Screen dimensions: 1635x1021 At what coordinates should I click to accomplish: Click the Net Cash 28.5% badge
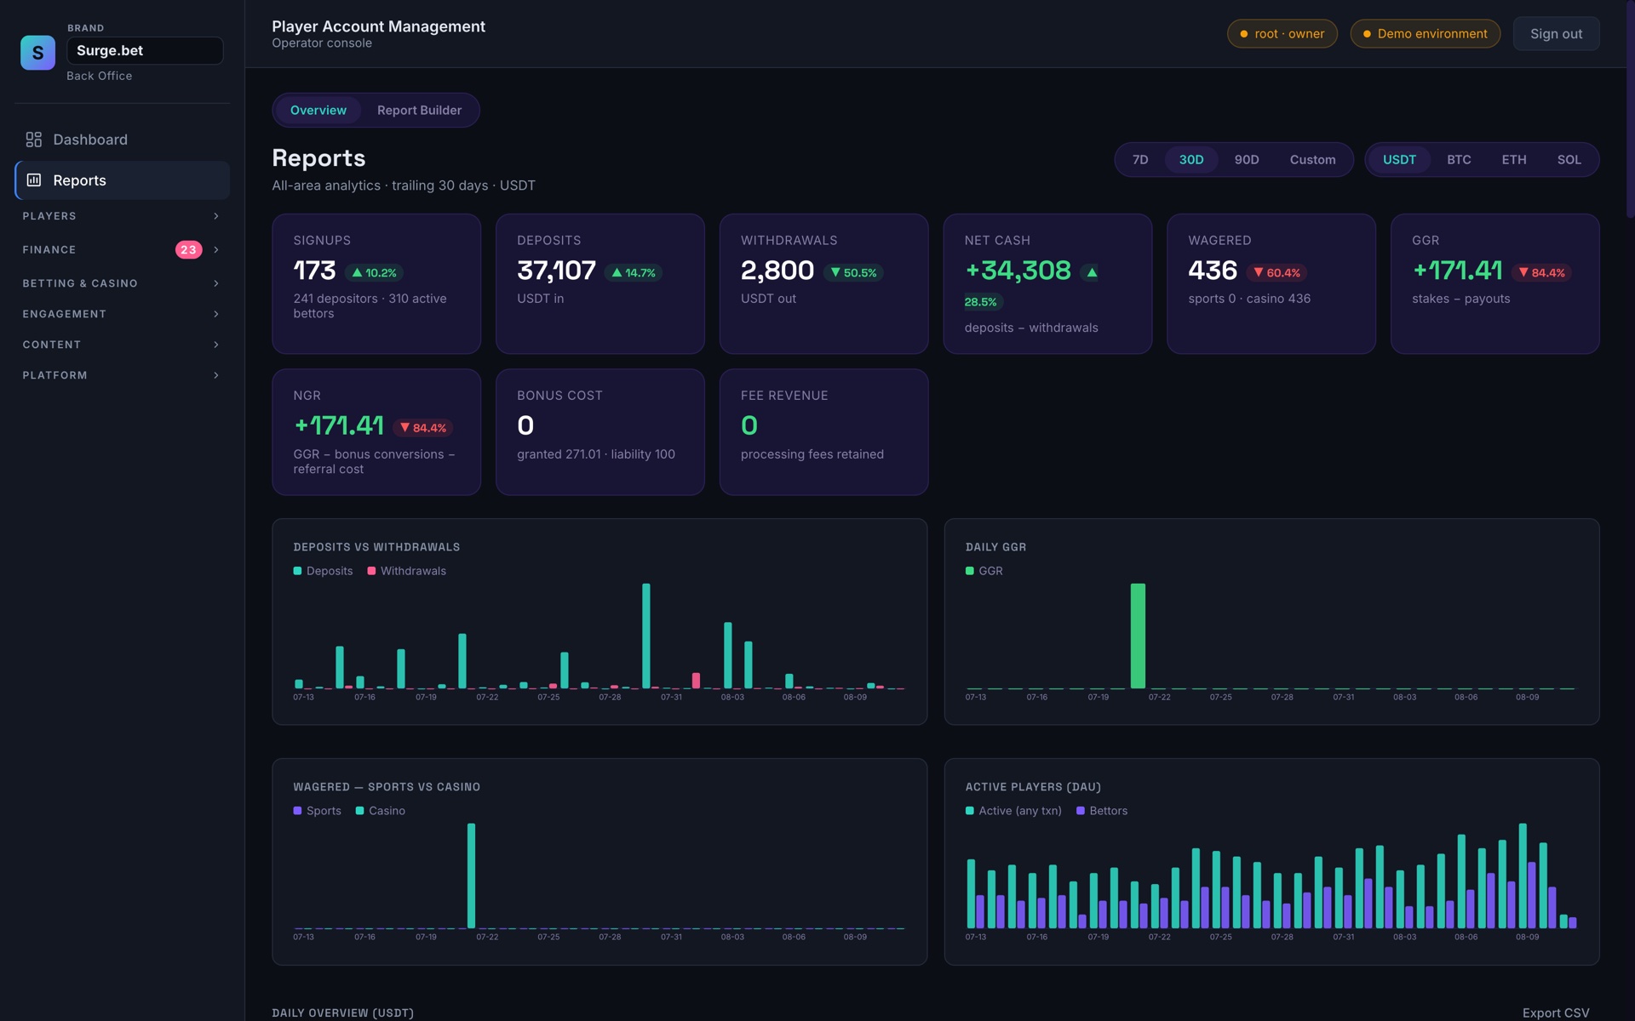(x=983, y=302)
